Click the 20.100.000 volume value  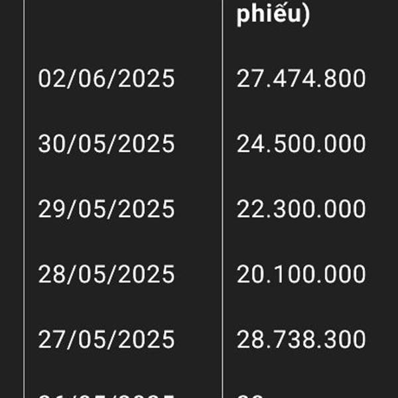301,274
